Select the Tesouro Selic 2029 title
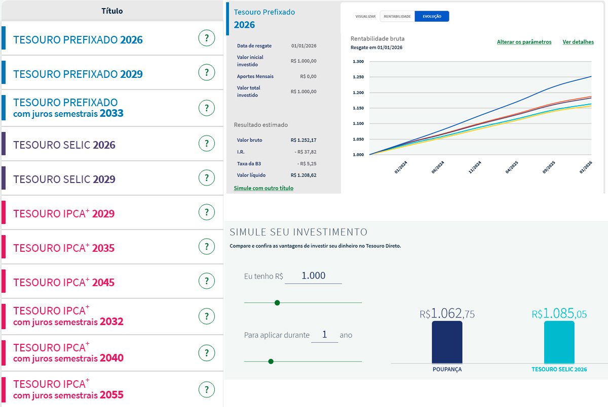 point(64,179)
